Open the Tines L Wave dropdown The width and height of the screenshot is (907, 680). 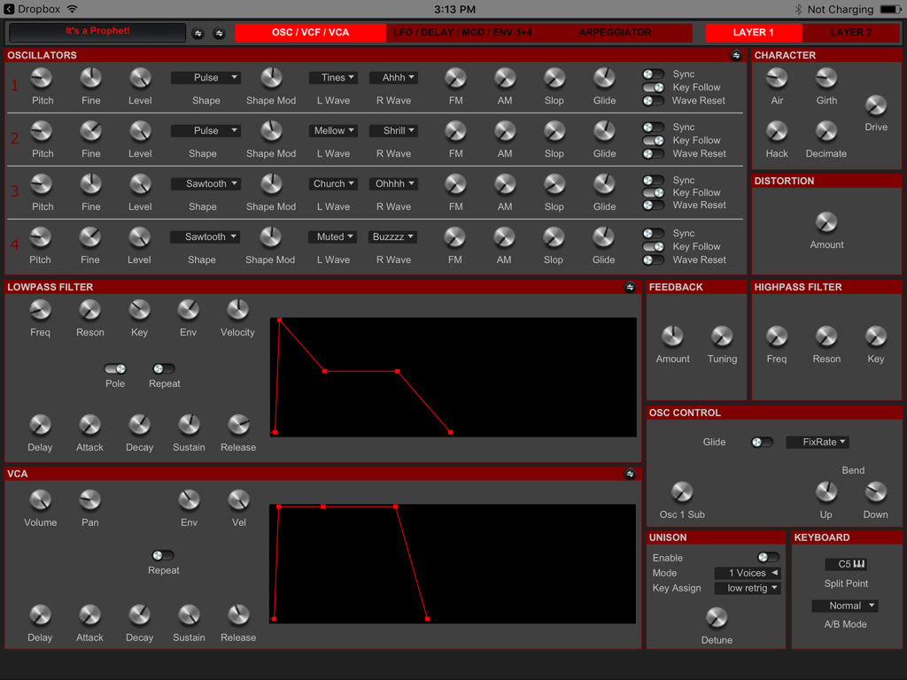point(333,77)
